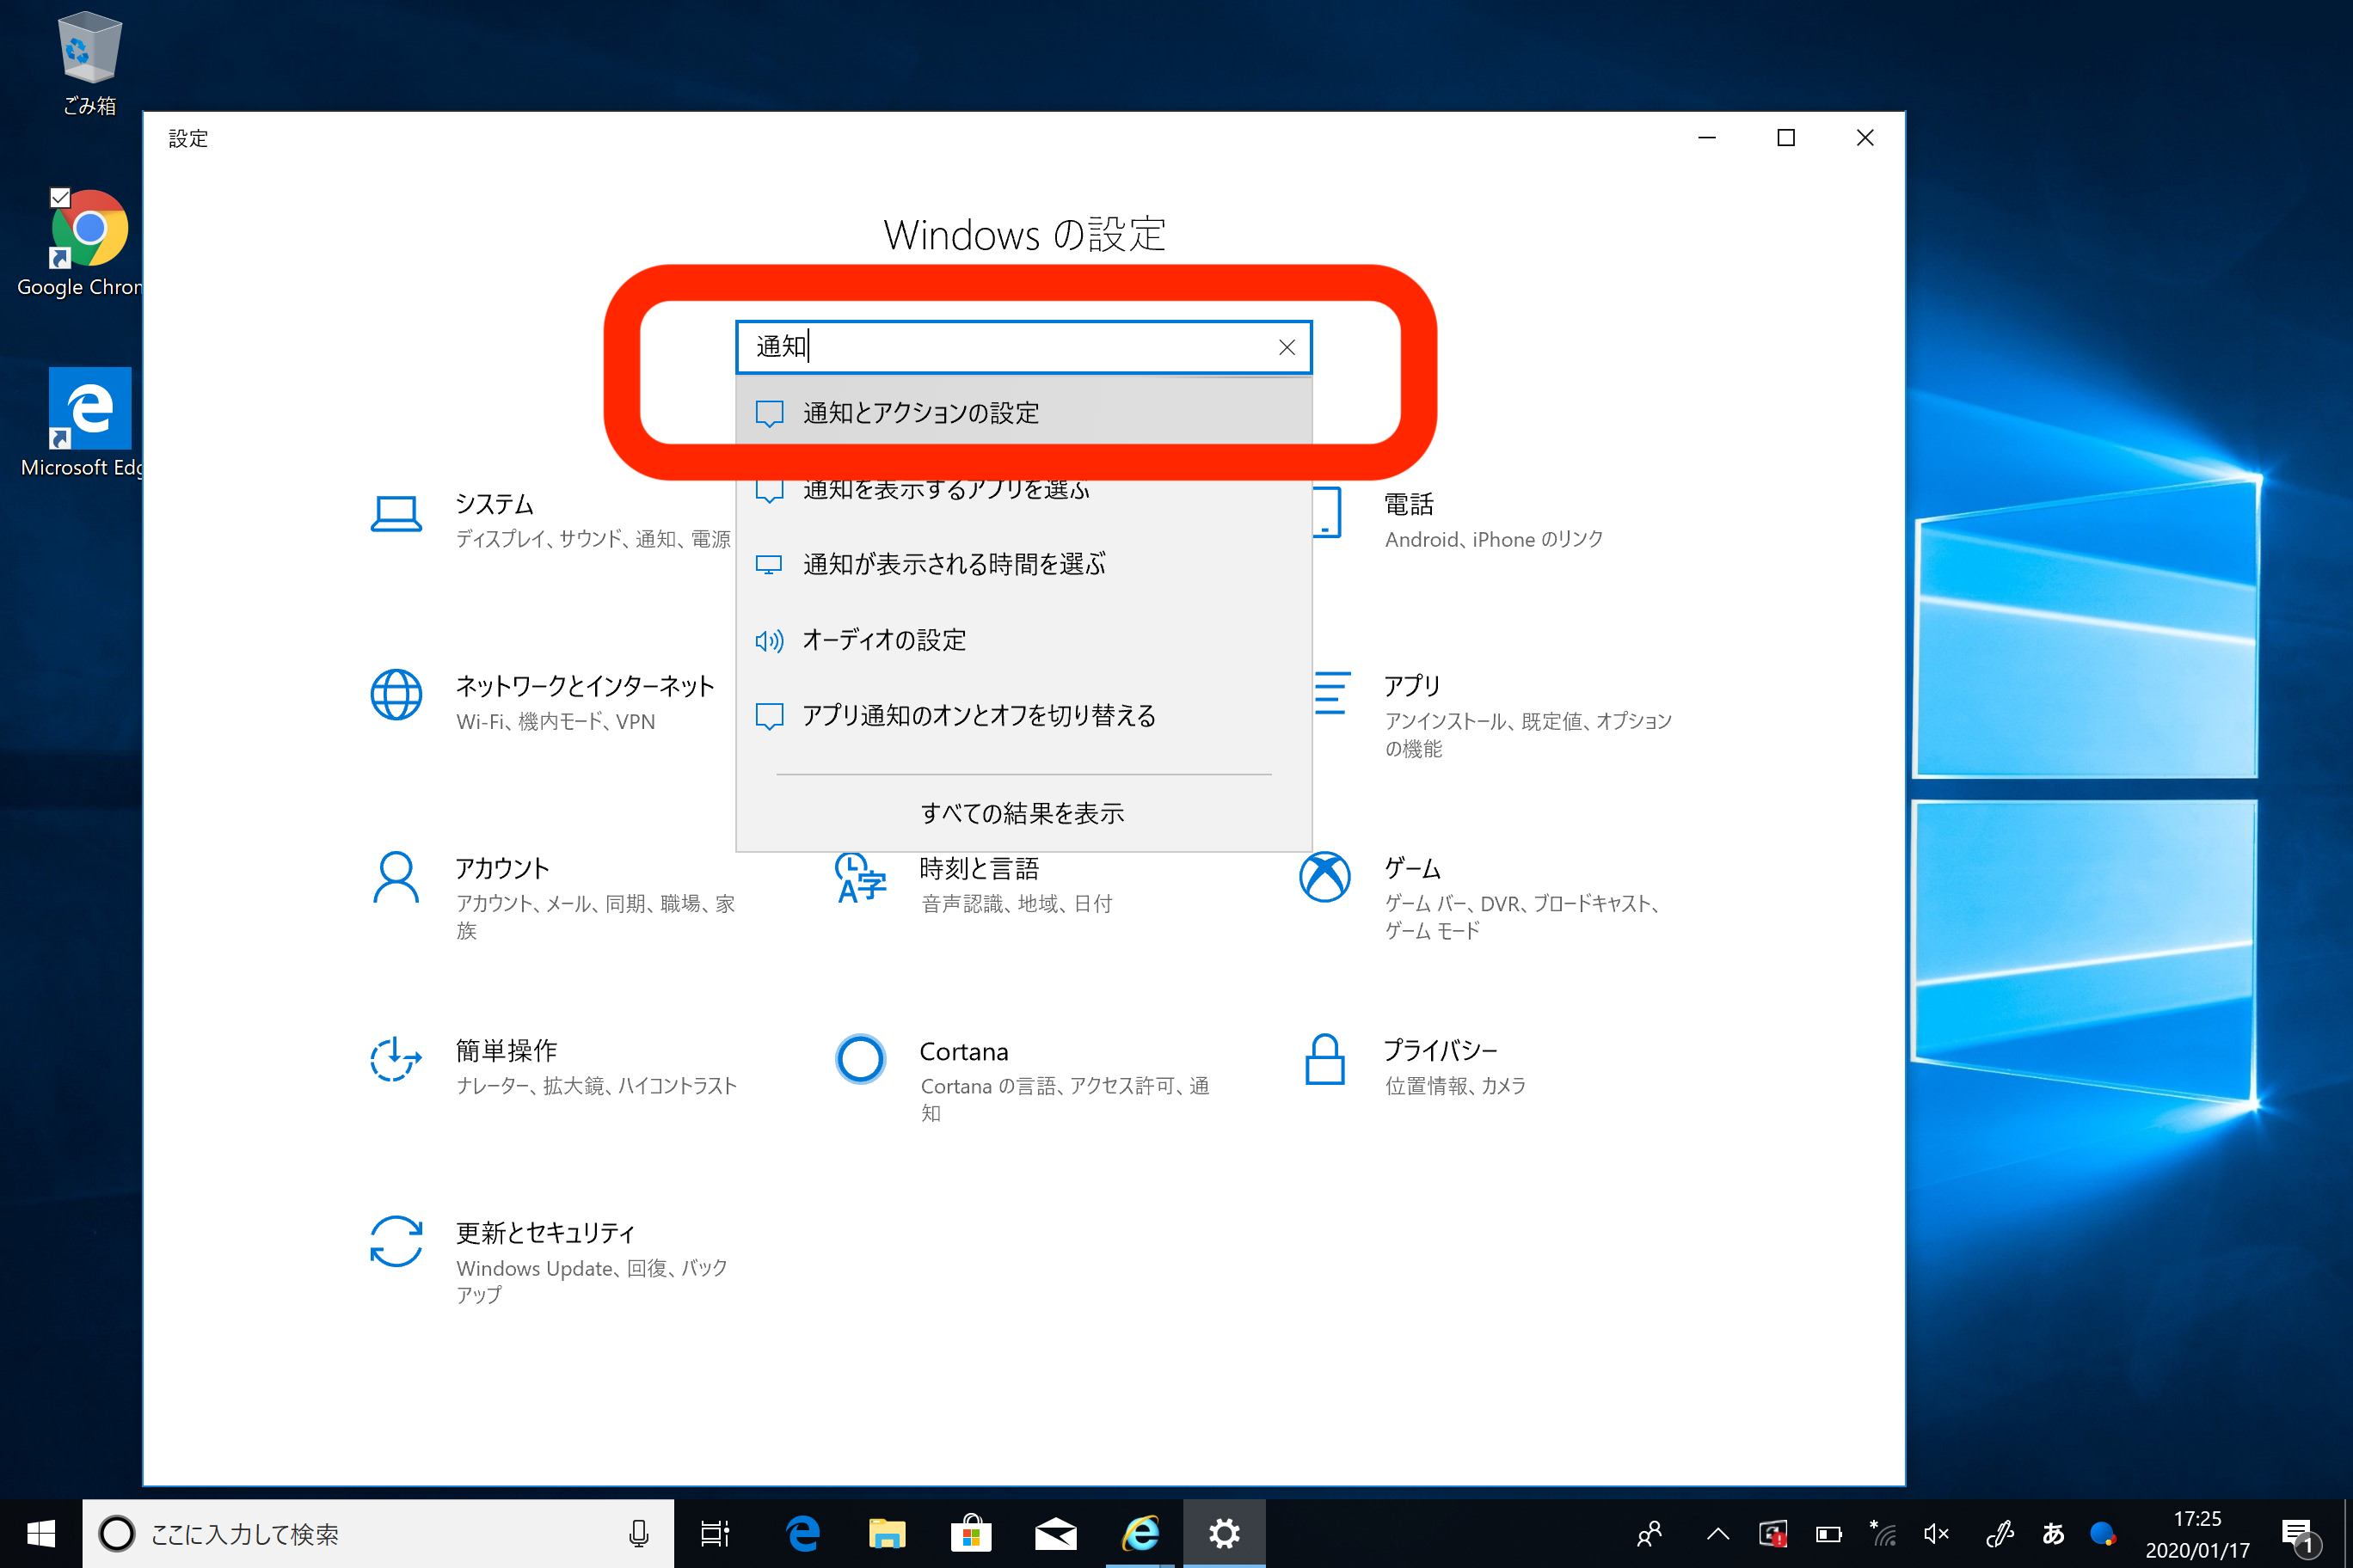Open the 簡単操作 accessibility icon
The height and width of the screenshot is (1568, 2353).
396,1059
